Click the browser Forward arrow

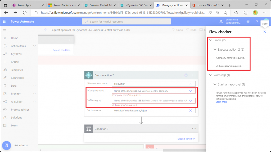coord(15,13)
